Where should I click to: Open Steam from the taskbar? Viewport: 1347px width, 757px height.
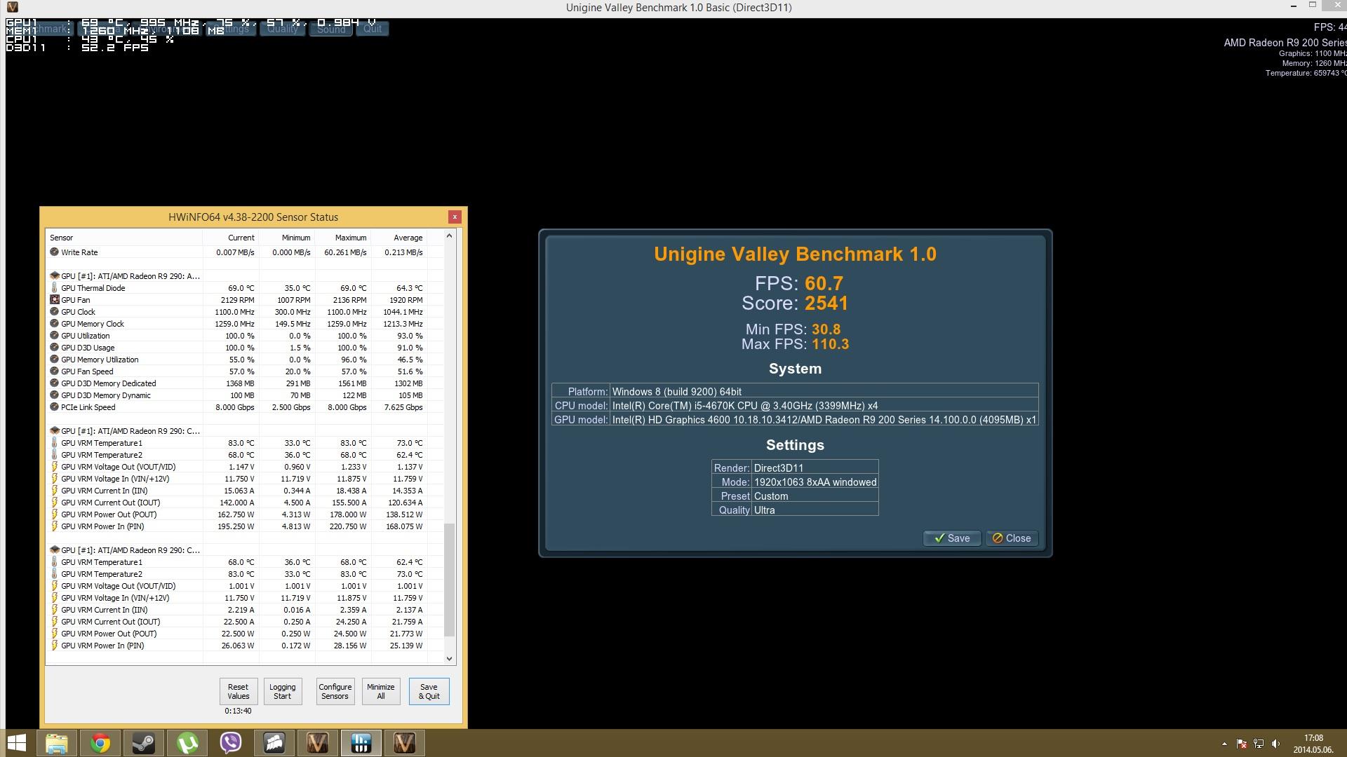click(144, 743)
